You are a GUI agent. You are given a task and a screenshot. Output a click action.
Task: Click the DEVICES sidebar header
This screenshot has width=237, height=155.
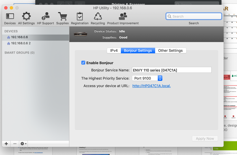pyautogui.click(x=11, y=31)
